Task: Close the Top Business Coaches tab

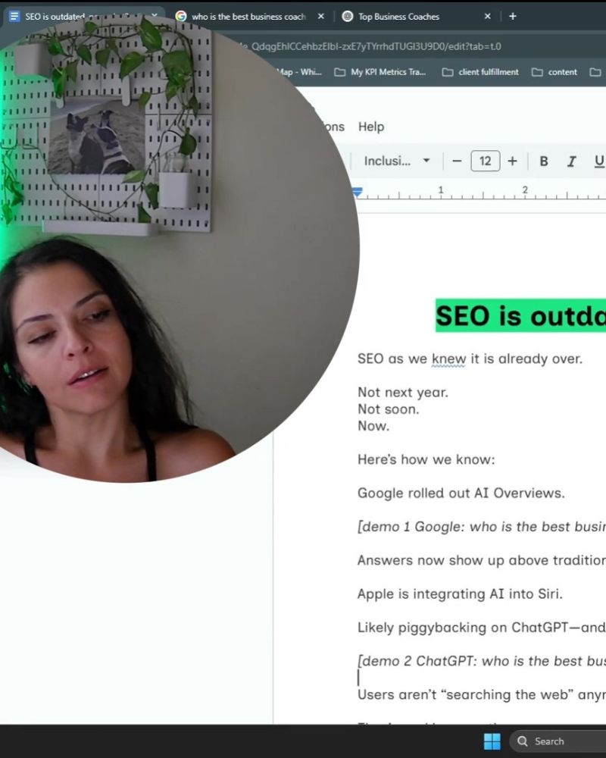Action: point(488,17)
